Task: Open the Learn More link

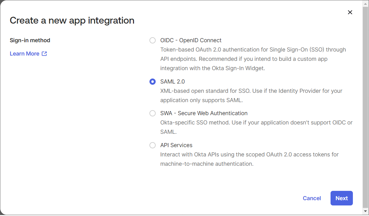Action: pos(24,54)
